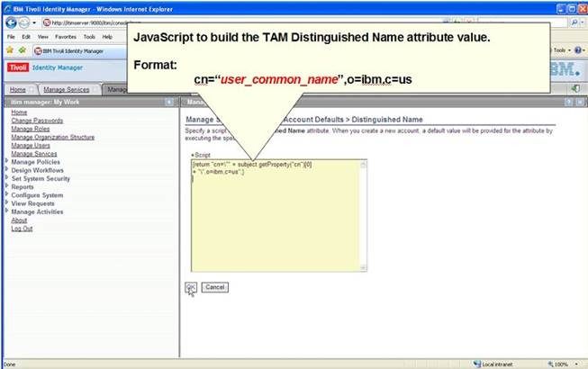Open the Manage Roles link
The image size is (588, 369).
pos(31,129)
